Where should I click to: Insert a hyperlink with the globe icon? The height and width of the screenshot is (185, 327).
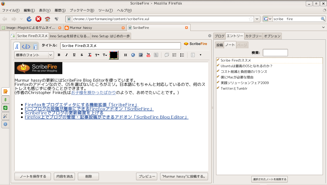click(x=133, y=55)
